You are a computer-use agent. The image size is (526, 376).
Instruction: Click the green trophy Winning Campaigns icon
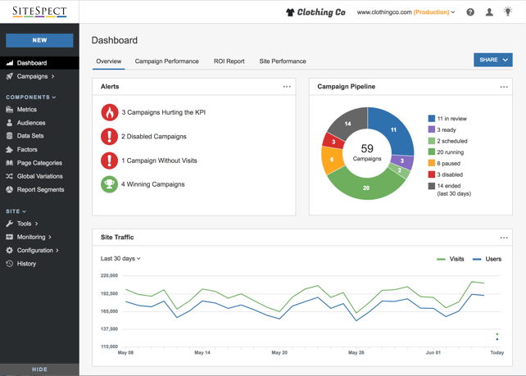[109, 184]
